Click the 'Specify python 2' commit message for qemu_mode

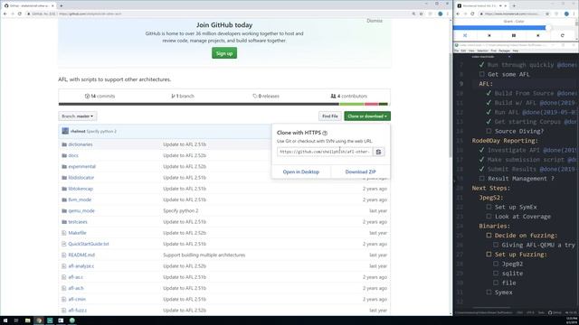pos(181,210)
